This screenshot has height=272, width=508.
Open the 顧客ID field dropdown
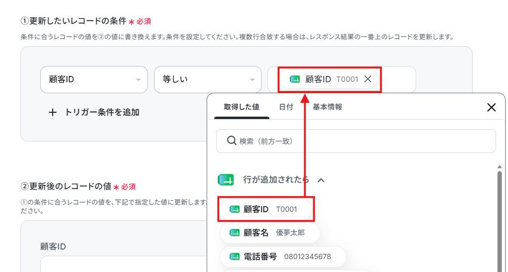point(94,80)
